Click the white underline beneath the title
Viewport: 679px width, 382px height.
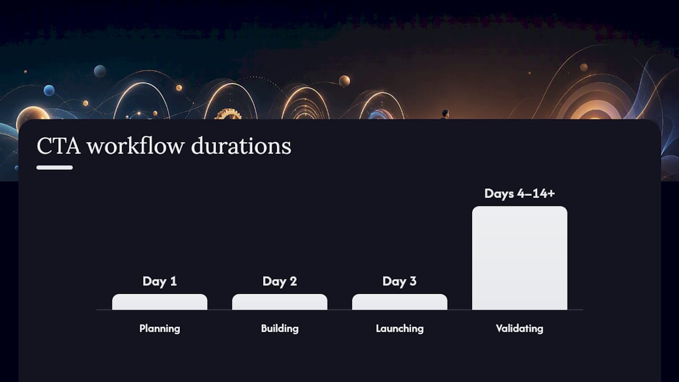tap(55, 168)
